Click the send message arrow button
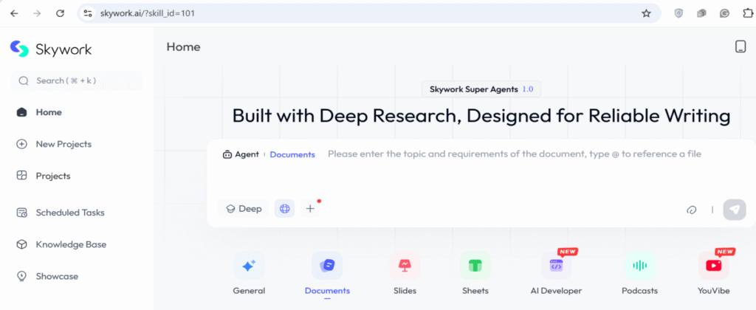Screen dimensions: 756x310 tap(734, 209)
